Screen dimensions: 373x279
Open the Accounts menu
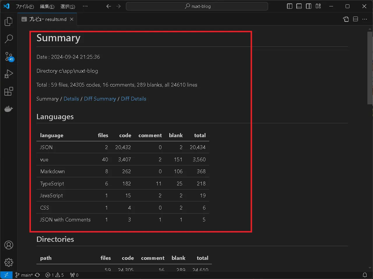point(9,245)
